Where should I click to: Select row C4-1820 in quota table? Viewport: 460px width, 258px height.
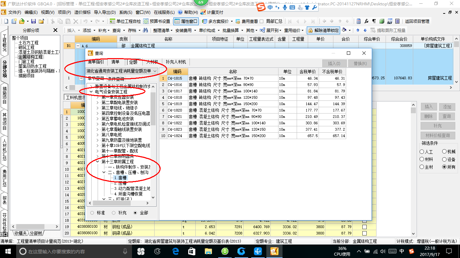(x=253, y=110)
